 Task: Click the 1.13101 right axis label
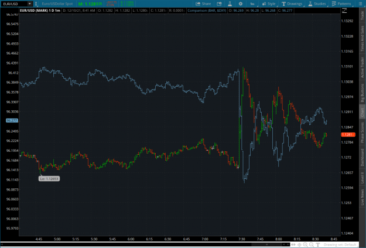(x=347, y=66)
